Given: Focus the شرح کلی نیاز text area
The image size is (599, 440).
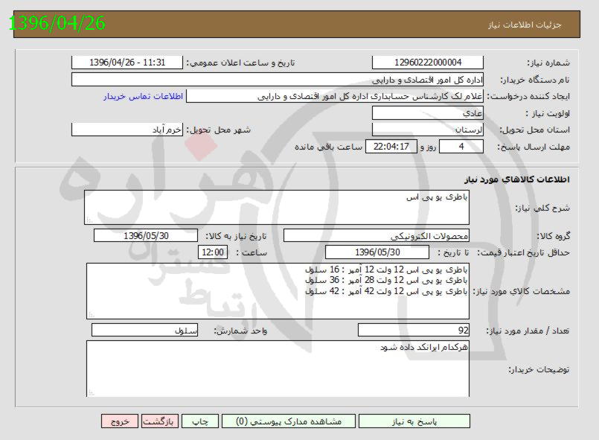Looking at the screenshot, I should [x=277, y=207].
